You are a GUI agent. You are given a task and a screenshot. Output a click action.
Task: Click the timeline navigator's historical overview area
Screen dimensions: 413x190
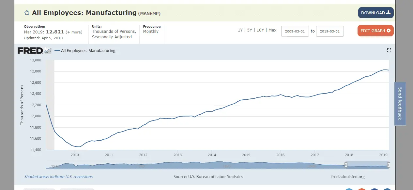point(196,165)
